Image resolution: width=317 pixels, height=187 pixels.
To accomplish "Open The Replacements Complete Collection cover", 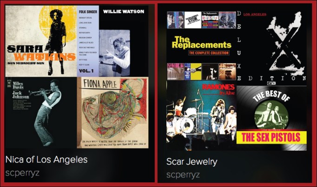I will pos(201,45).
